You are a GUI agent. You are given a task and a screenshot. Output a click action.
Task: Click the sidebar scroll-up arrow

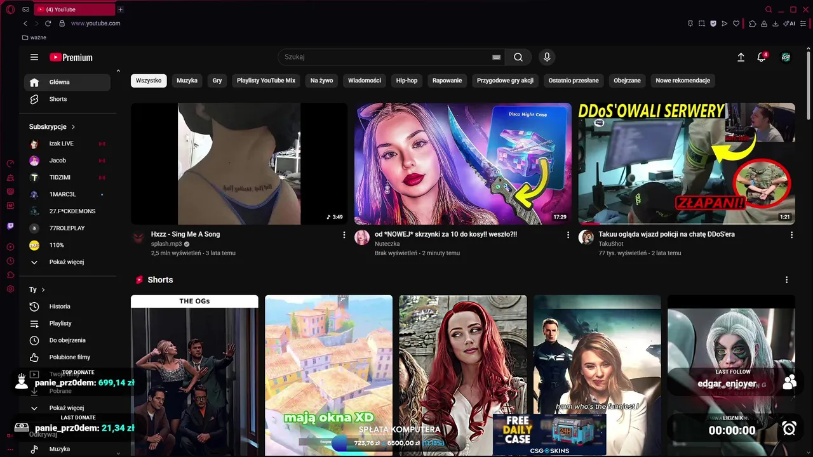click(118, 70)
